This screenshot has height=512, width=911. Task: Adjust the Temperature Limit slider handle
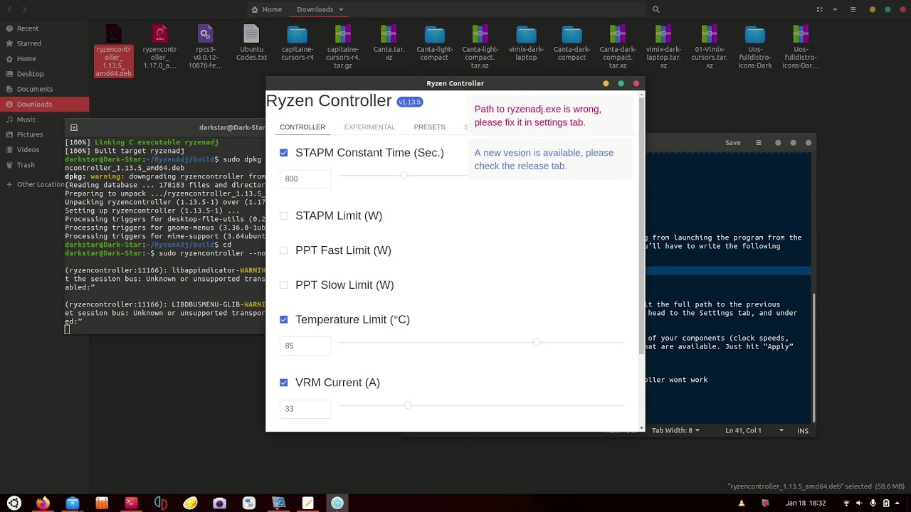pos(537,342)
